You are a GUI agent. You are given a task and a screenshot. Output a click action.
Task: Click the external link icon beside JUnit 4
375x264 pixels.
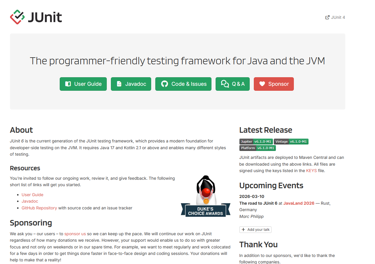point(327,17)
